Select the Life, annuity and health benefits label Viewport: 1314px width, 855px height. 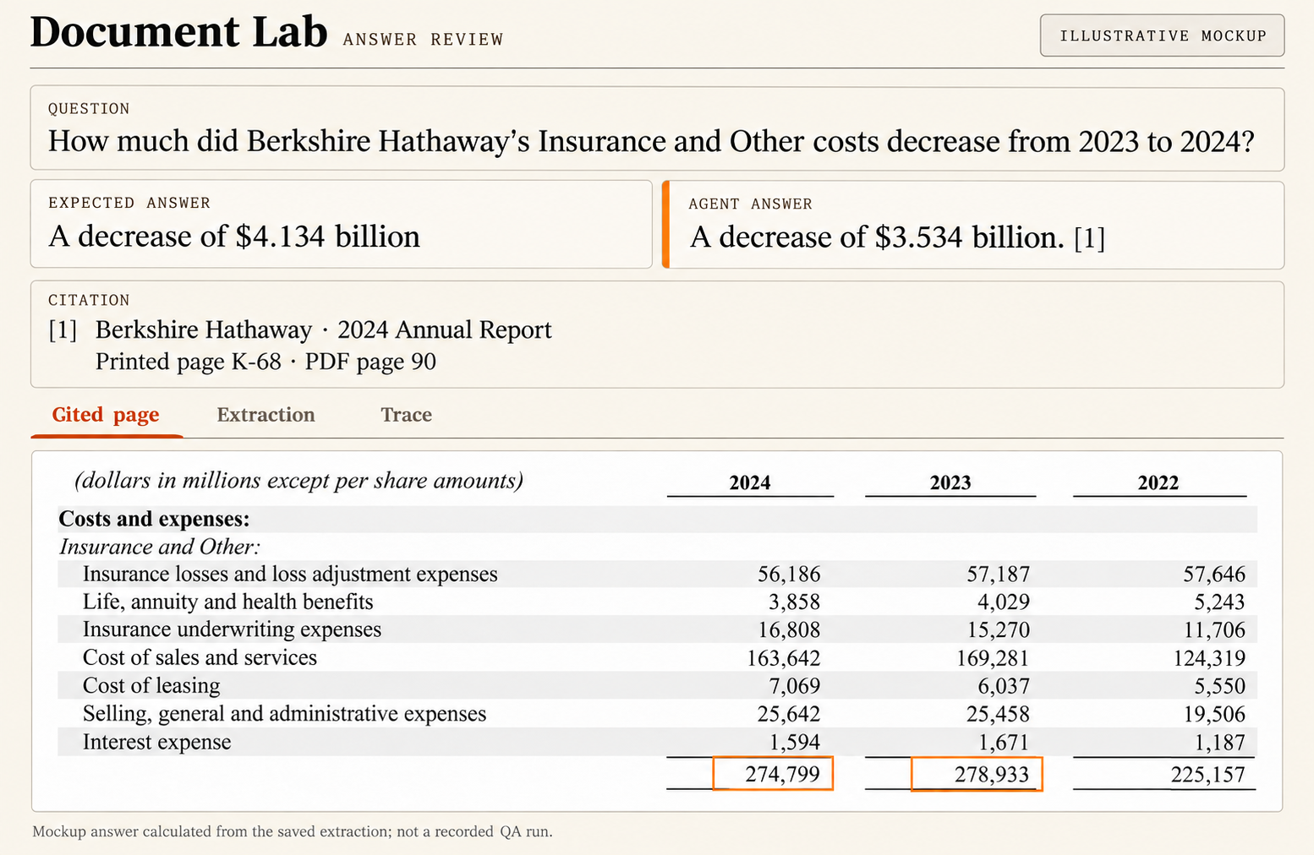(228, 602)
